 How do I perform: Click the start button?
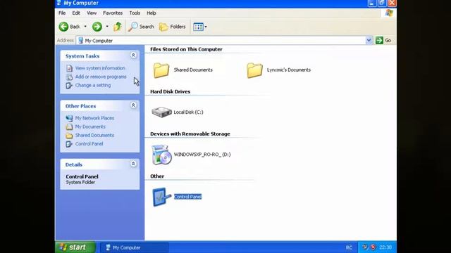coord(75,247)
